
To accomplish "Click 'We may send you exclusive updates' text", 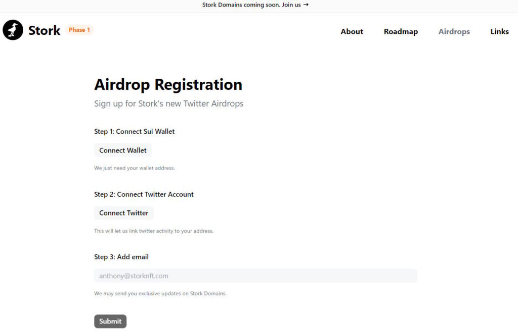I will [x=160, y=294].
